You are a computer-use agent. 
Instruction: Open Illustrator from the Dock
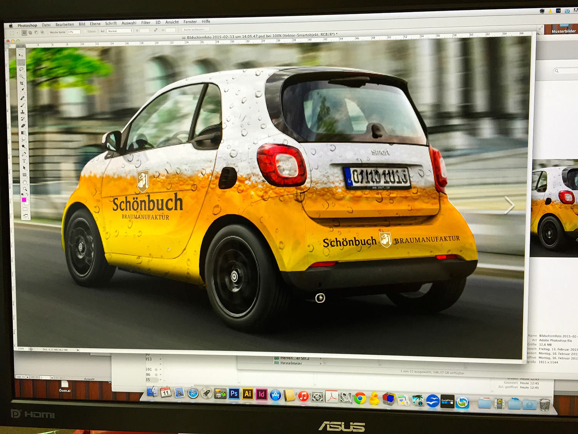(248, 394)
